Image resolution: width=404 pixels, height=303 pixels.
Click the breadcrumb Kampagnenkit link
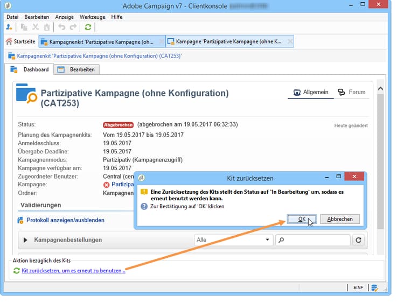tap(99, 56)
